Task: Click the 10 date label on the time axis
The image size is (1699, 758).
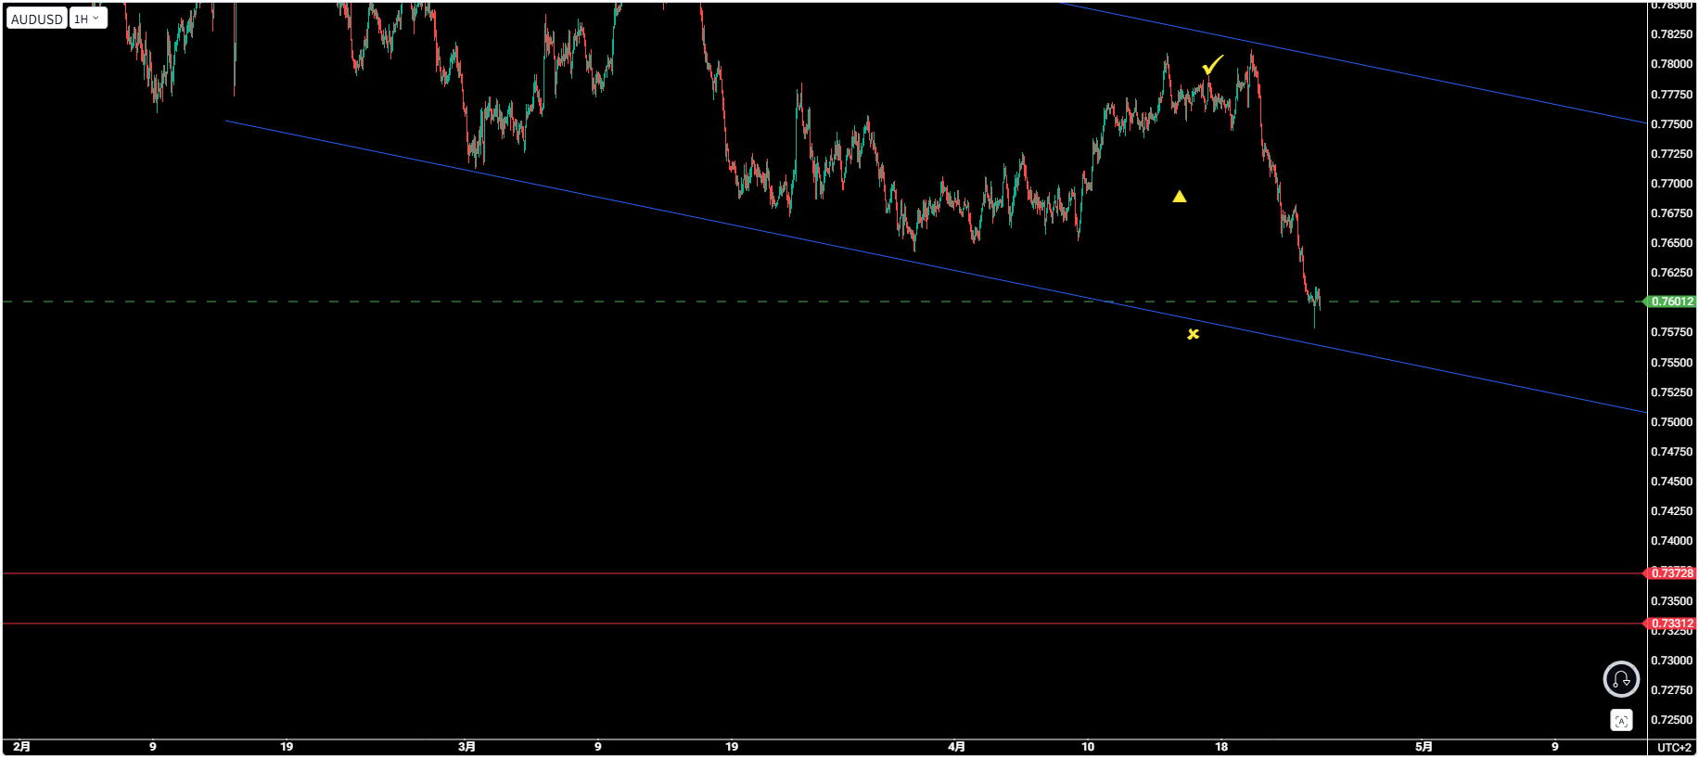Action: pos(1088,747)
